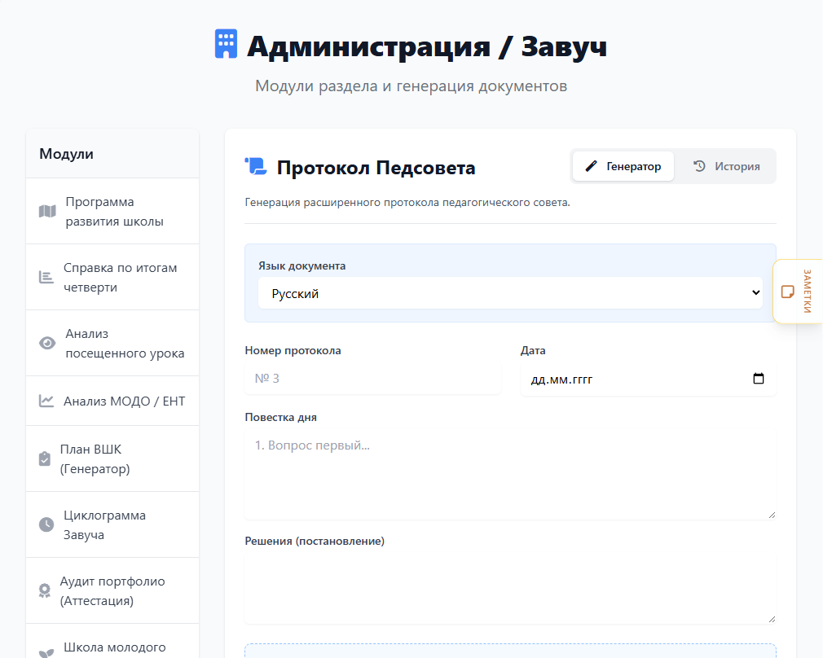Click the sticky note icon on Заметки tab
The width and height of the screenshot is (823, 658).
(787, 292)
